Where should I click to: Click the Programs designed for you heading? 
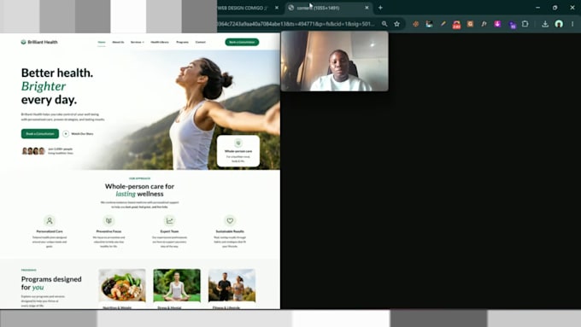[51, 283]
